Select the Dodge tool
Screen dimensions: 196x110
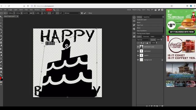(1, 55)
